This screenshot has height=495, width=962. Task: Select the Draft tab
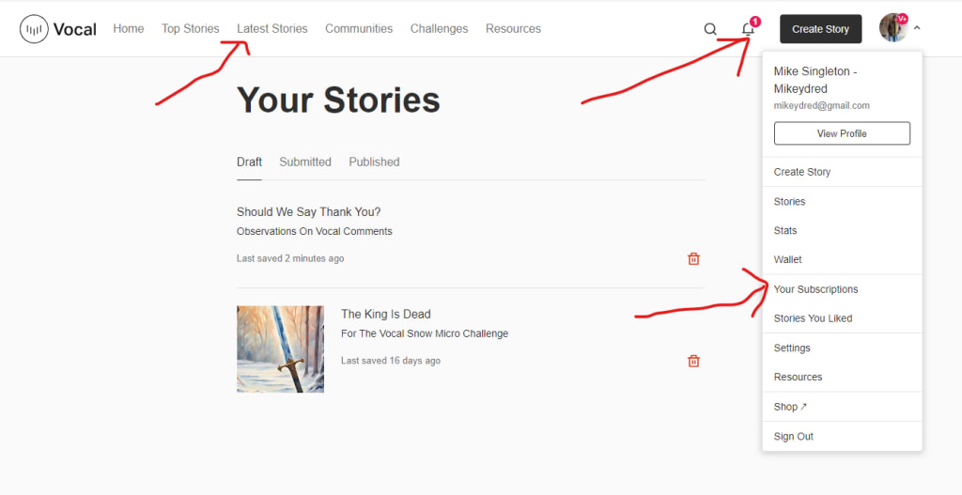point(249,162)
